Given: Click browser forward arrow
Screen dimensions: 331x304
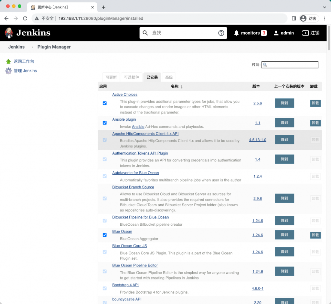Looking at the screenshot, I should click(x=16, y=18).
